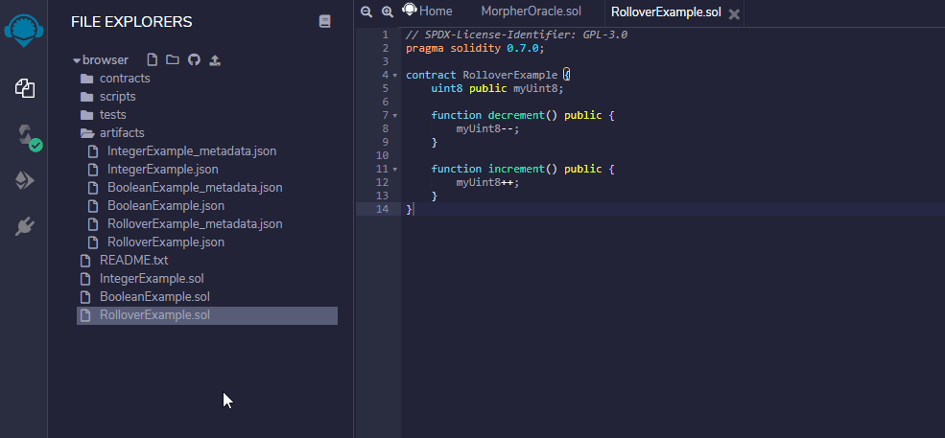This screenshot has width=945, height=438.
Task: Click the uint8 public myUint8 declaration
Action: (x=497, y=88)
